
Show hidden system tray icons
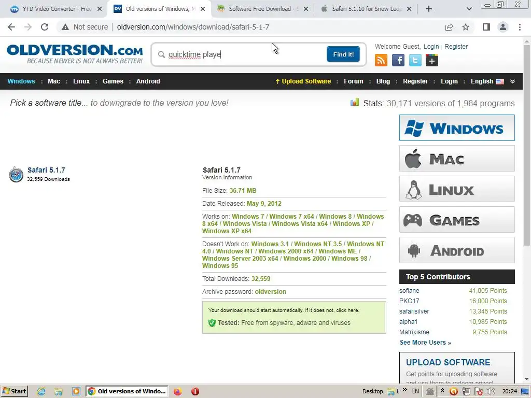point(442,391)
